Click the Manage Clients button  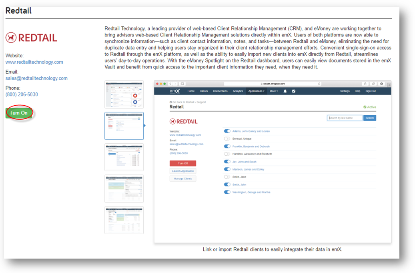tap(183, 179)
